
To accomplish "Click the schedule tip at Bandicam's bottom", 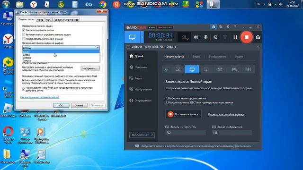I will coord(193,146).
